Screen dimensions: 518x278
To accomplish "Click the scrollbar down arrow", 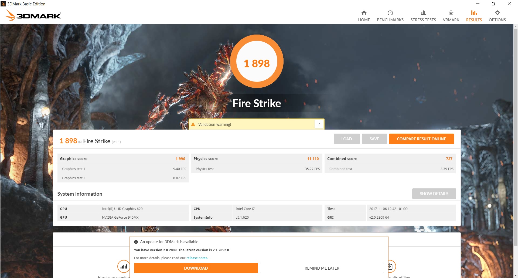I will click(516, 276).
